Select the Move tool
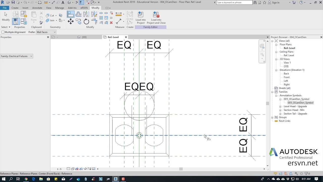This screenshot has width=323, height=182. coord(71,22)
